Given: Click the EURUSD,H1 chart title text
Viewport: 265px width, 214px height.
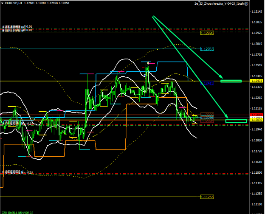Looking at the screenshot, I should point(13,3).
